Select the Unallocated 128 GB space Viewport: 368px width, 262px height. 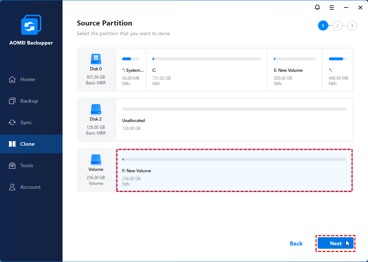234,120
